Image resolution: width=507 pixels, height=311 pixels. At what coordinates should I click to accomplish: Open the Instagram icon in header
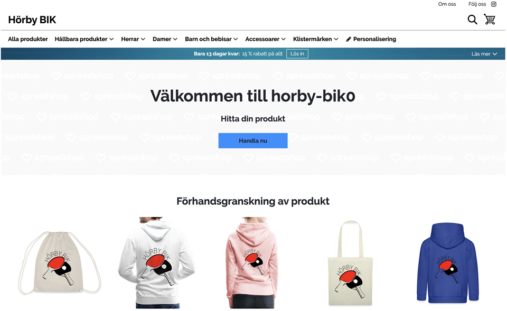click(x=493, y=4)
